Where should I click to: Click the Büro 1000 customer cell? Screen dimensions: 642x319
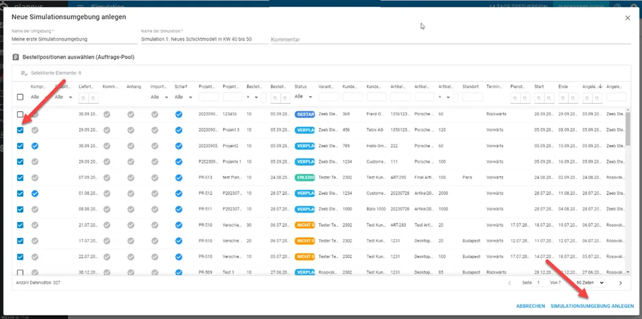pyautogui.click(x=376, y=209)
